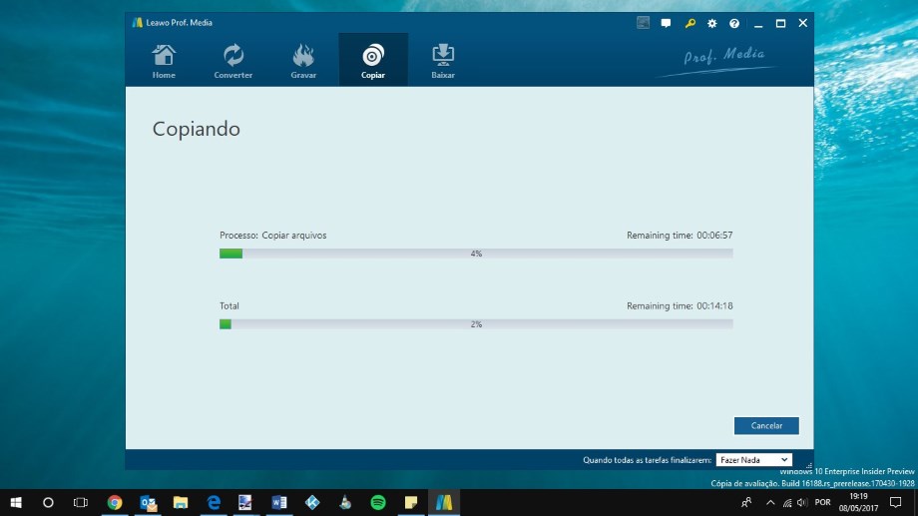
Task: Open the Action Center notifications
Action: [896, 502]
